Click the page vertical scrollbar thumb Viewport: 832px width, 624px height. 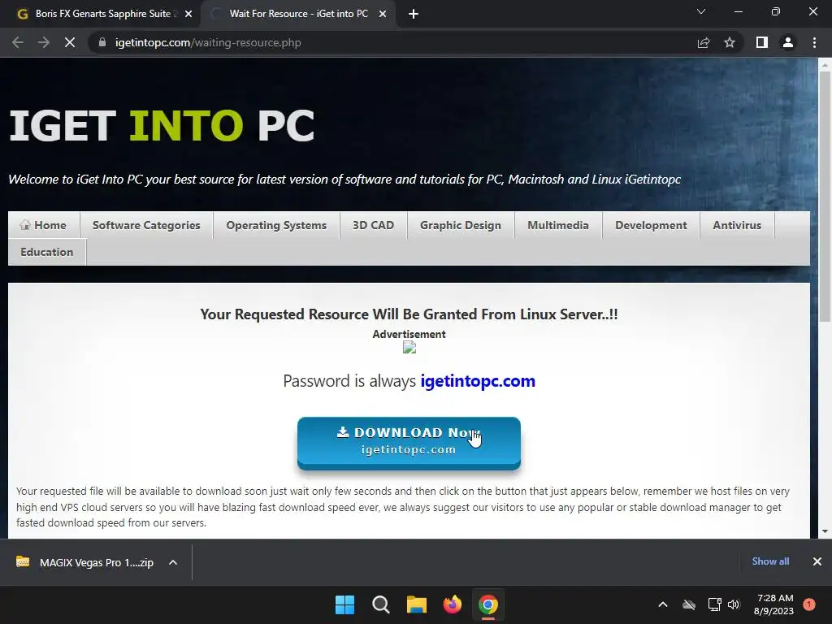click(x=825, y=197)
